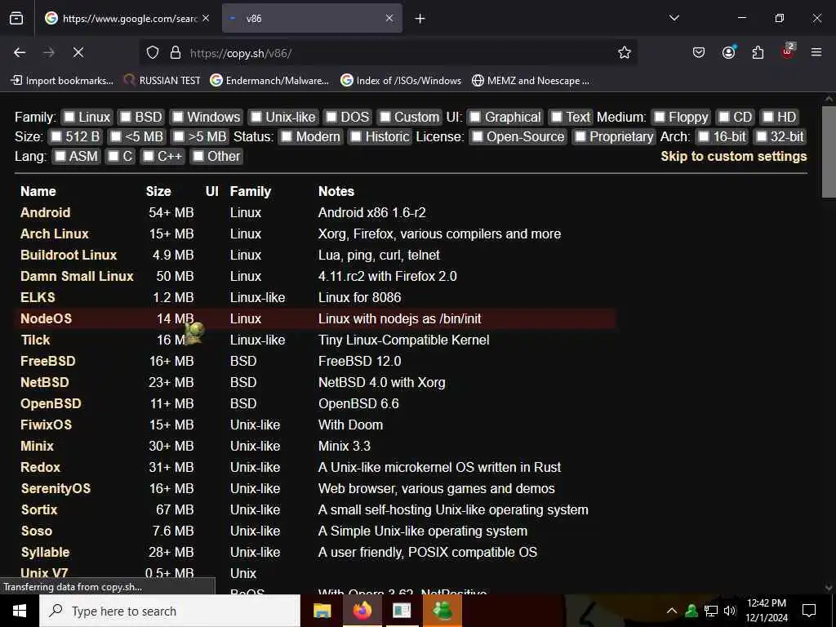Open the Android OS link

[46, 212]
